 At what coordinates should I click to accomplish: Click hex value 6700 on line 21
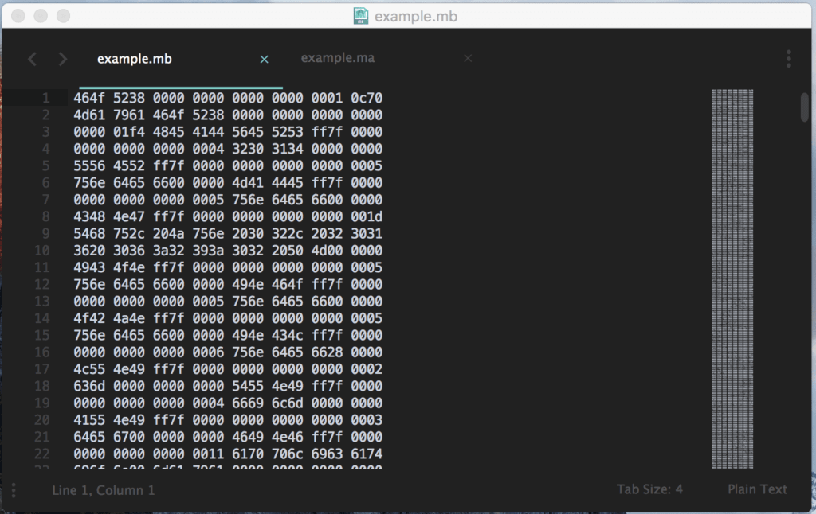click(128, 437)
